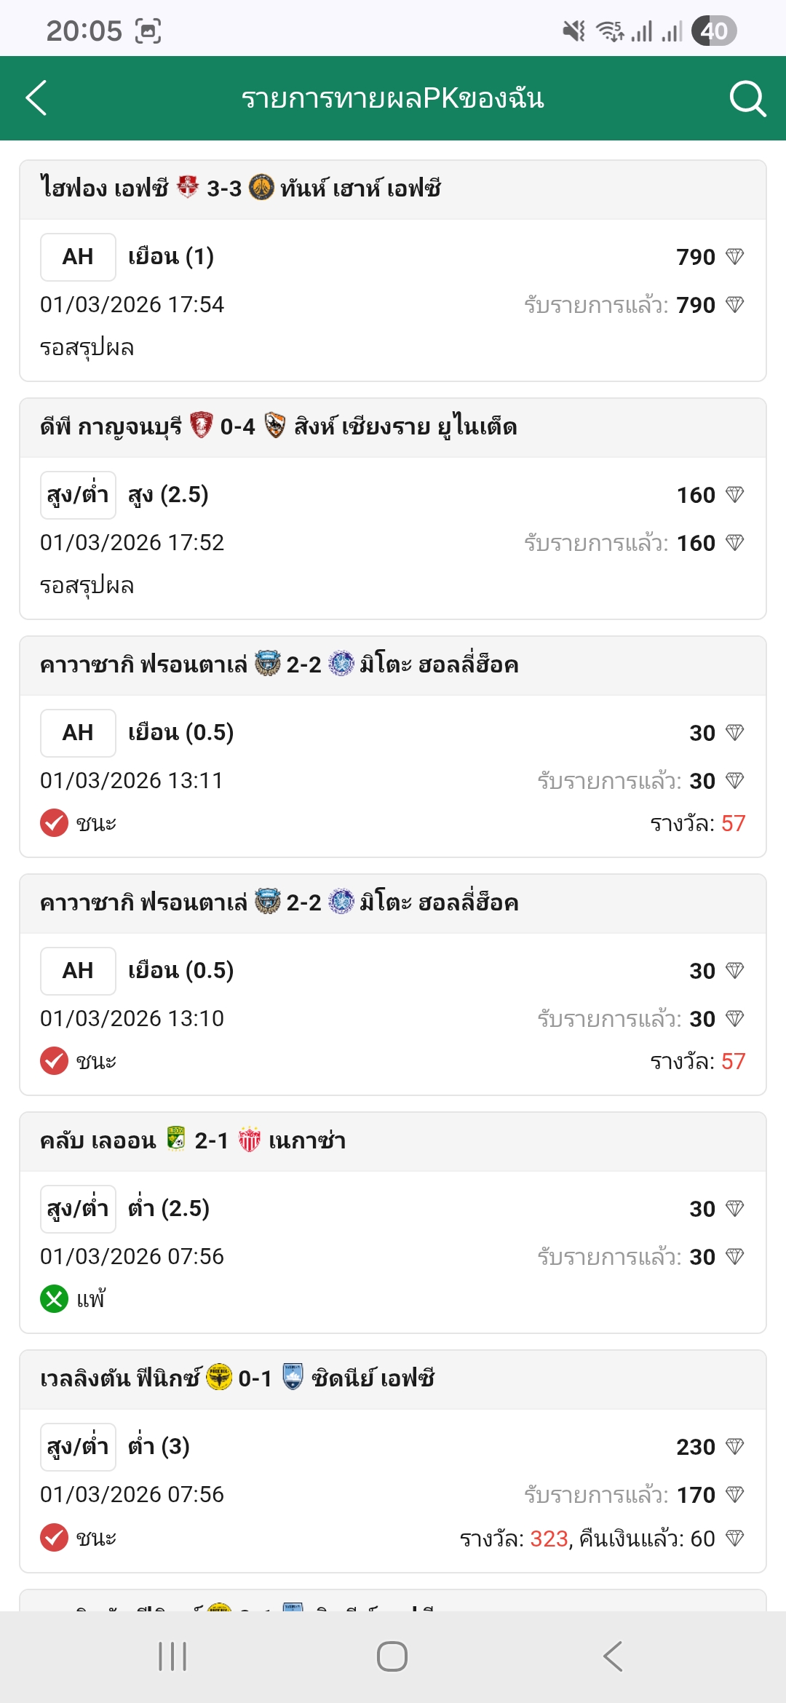
Task: Open the คลับ เลออน 2-1 เนกาซ่า match header
Action: (x=393, y=1141)
